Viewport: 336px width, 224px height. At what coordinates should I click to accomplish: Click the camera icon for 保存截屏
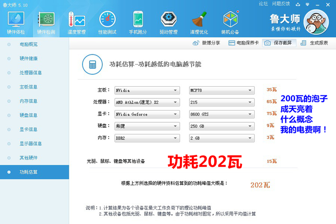coord(267,43)
